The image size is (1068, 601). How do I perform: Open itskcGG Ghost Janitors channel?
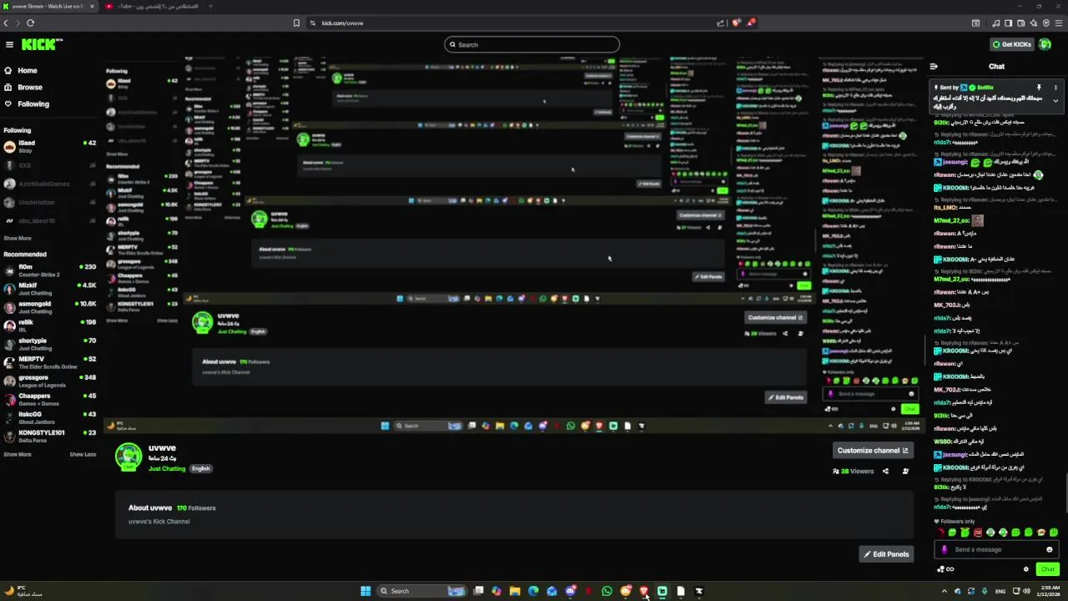pos(50,417)
